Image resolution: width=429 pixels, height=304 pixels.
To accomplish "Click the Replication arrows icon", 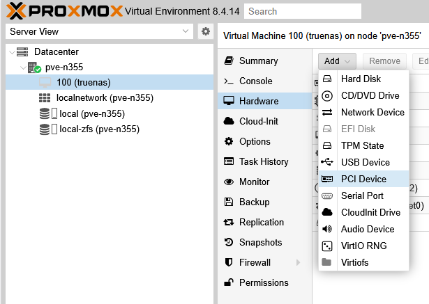I will (229, 222).
